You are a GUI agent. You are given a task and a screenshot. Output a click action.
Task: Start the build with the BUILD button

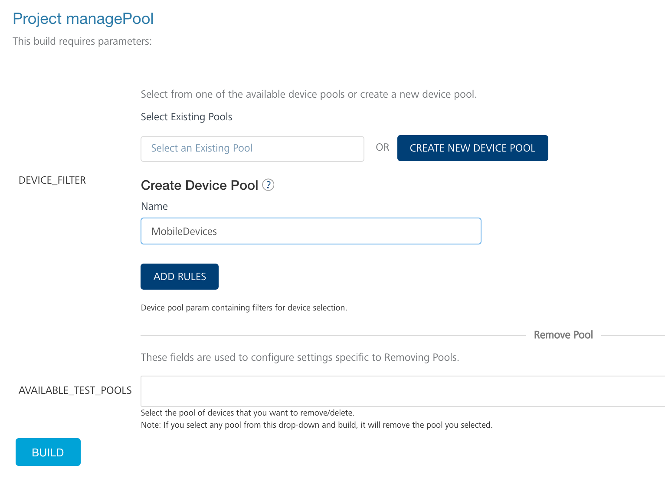pos(48,452)
